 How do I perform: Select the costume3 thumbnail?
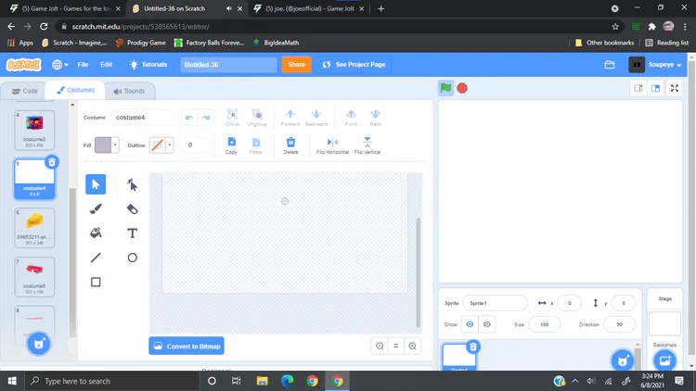(34, 131)
